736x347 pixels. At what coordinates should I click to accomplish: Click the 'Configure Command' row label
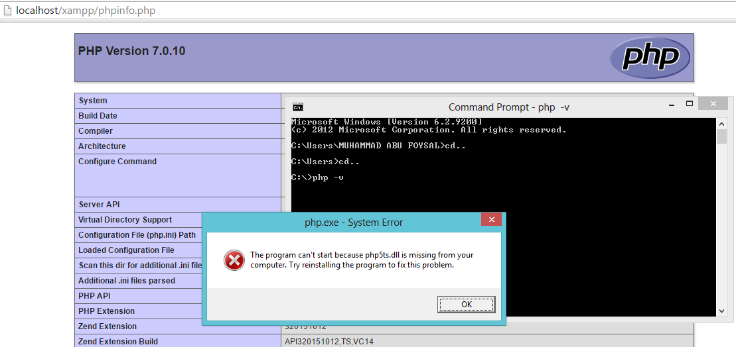(117, 162)
